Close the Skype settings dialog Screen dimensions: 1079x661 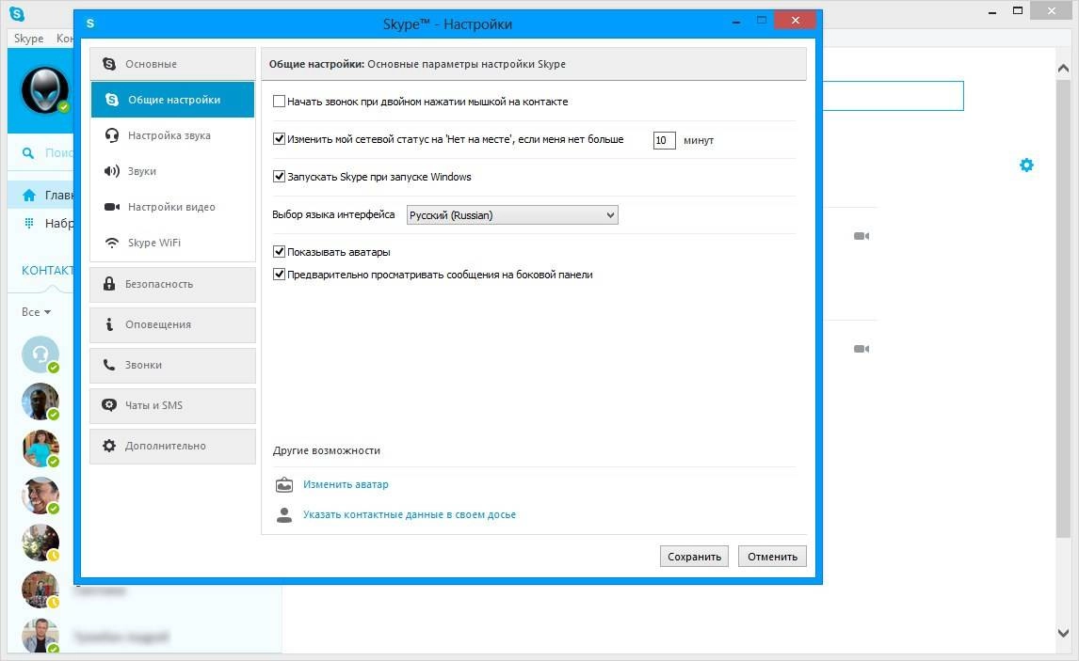coord(795,20)
